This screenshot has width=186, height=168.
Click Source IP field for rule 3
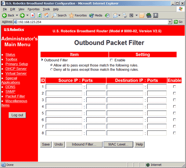[x=64, y=100]
